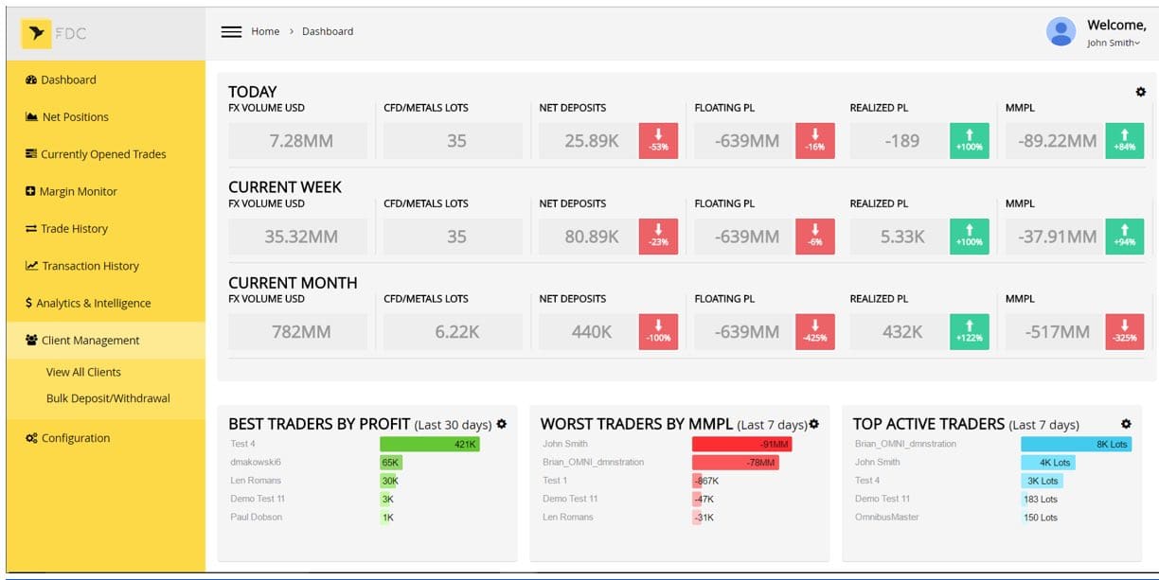This screenshot has height=580, width=1159.
Task: Open settings gear in Today panel
Action: (1140, 92)
